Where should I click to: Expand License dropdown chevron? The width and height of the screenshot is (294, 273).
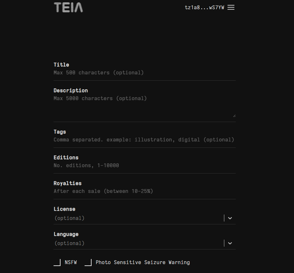(x=230, y=218)
